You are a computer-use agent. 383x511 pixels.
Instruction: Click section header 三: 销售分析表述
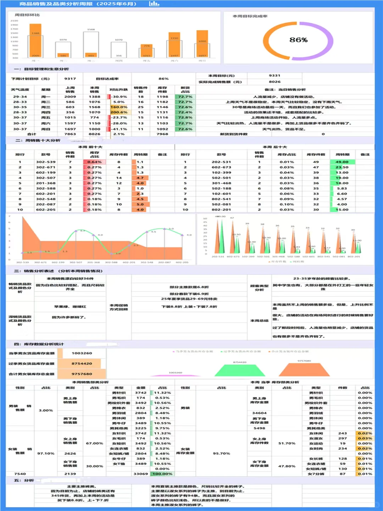(x=59, y=271)
